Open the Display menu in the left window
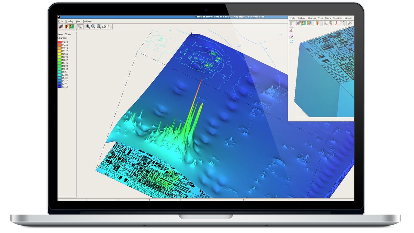 click(x=69, y=21)
